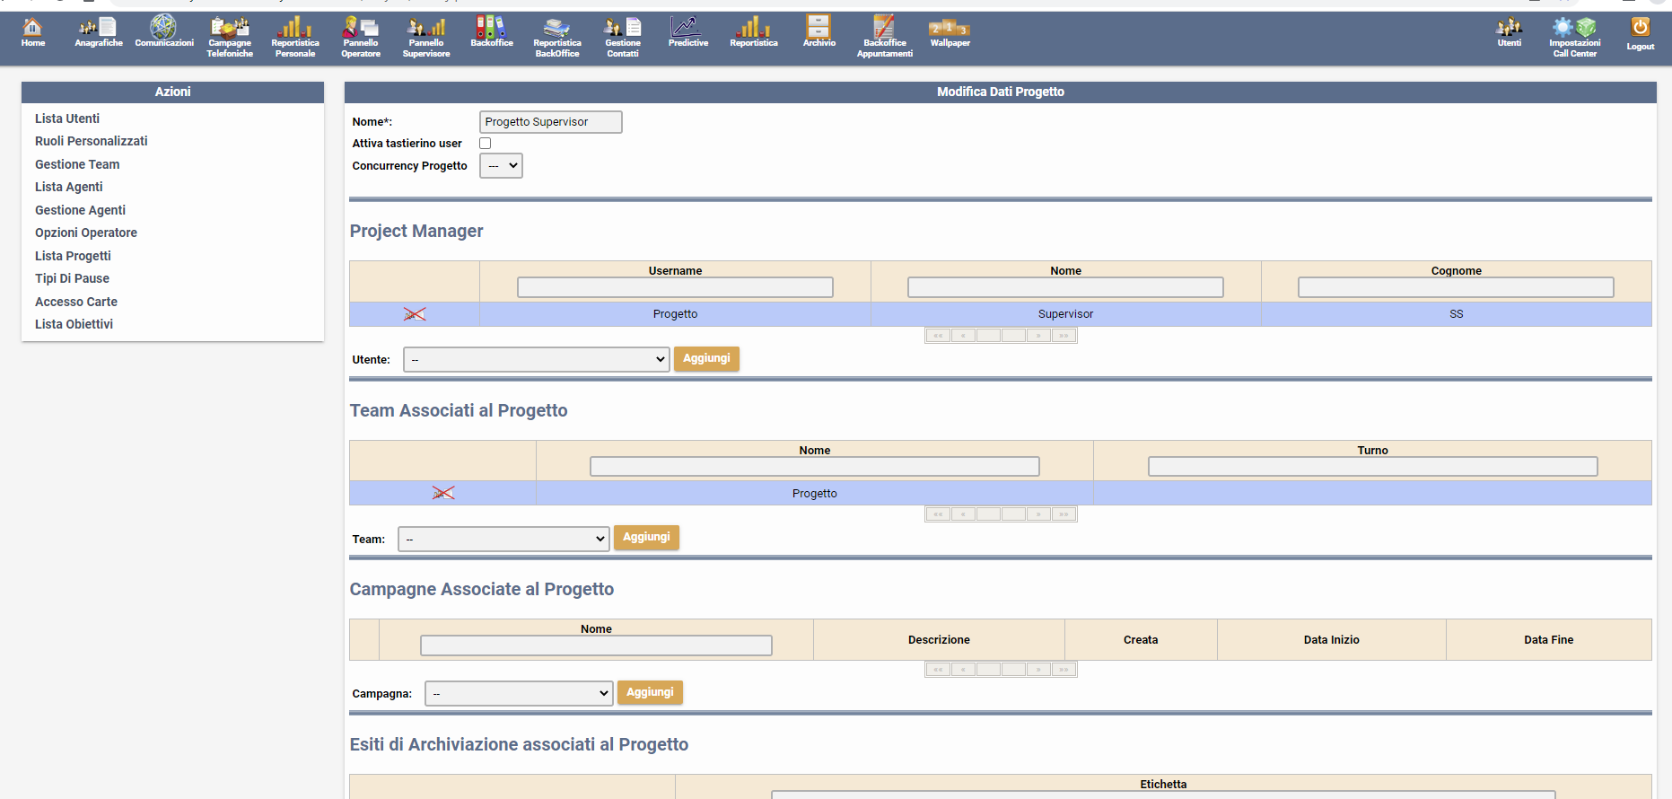This screenshot has width=1672, height=799.
Task: Open the Home icon in top toolbar
Action: click(32, 32)
